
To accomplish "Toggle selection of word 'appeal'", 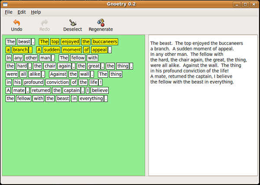I will (99, 50).
